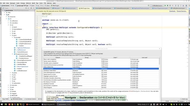Select the Database Table Editor row
Screen dimensions: 190x106
pyautogui.click(x=101, y=71)
